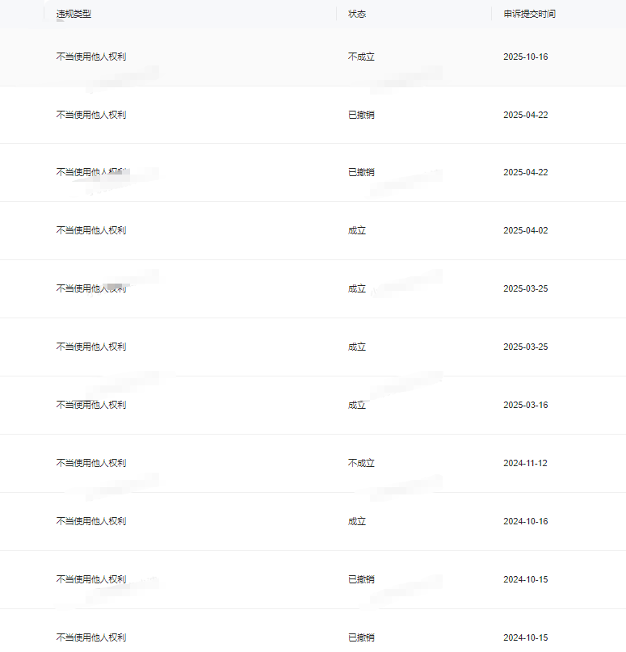Click the first 2025-04-22 date cell

pyautogui.click(x=525, y=115)
